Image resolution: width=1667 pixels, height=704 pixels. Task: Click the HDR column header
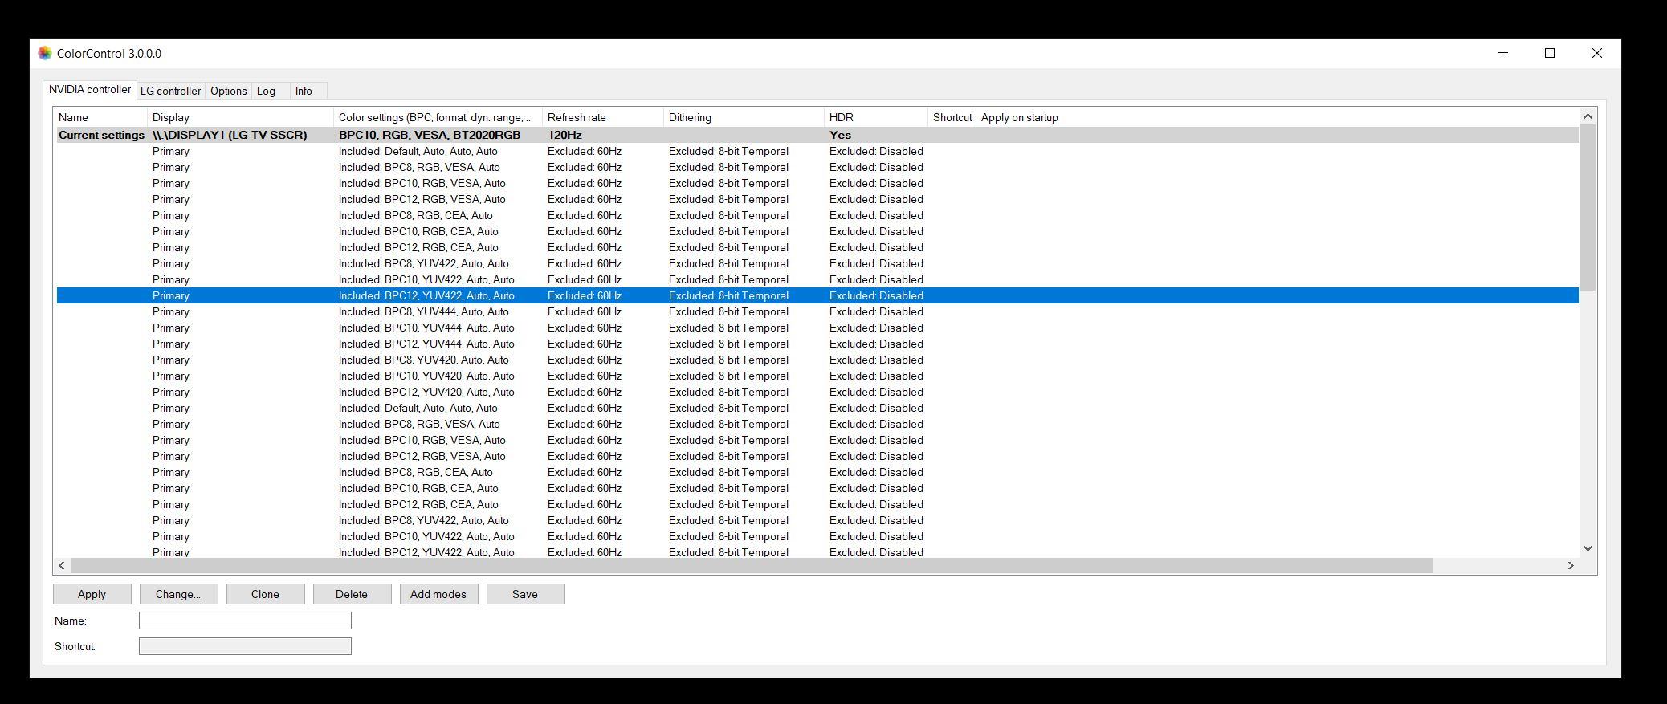pyautogui.click(x=876, y=117)
